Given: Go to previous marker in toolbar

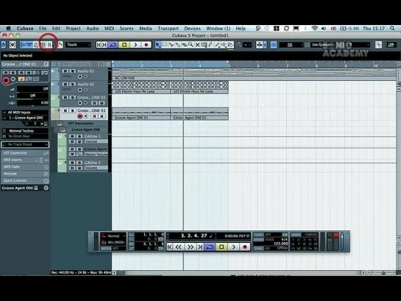Looking at the screenshot, I should click(x=99, y=45).
